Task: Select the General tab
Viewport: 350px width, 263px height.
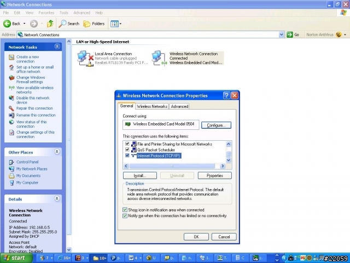Action: [x=126, y=106]
